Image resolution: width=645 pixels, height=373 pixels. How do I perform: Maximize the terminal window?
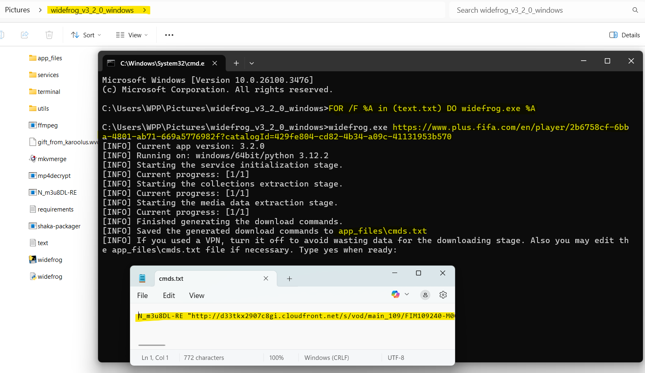click(607, 61)
